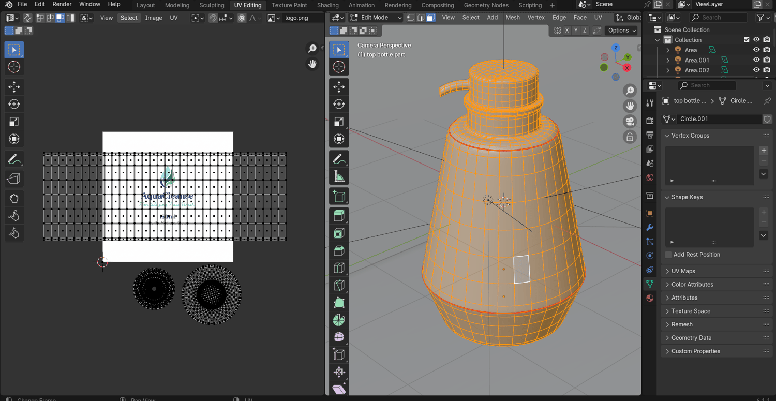Enable Add Rest Position checkbox

coord(668,255)
